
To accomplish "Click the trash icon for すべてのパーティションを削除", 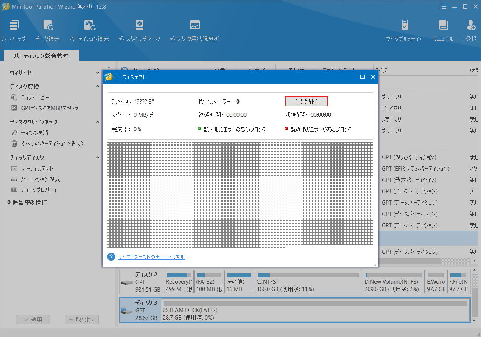I will tap(14, 144).
